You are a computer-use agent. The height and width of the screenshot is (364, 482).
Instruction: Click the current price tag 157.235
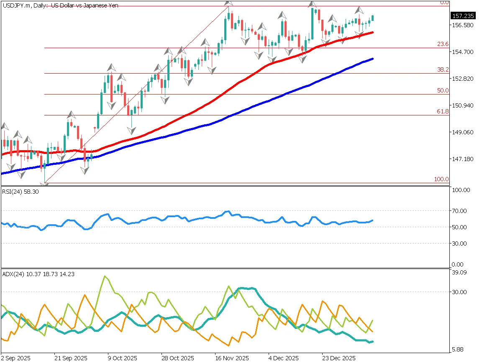(x=462, y=16)
